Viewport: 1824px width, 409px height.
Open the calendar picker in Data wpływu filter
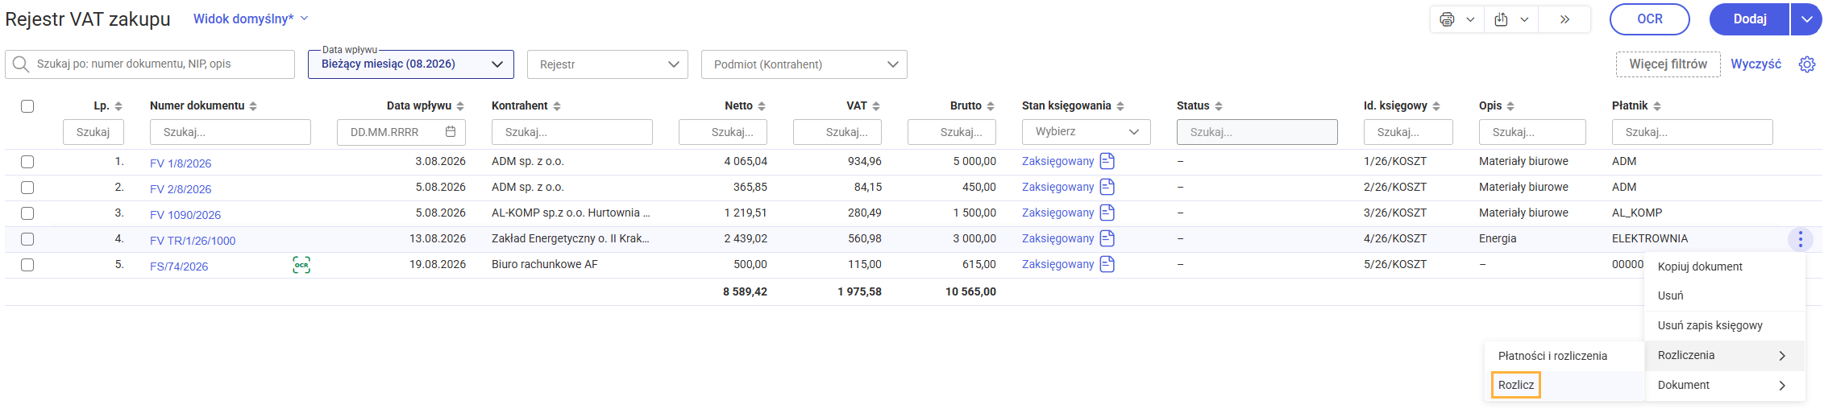451,131
